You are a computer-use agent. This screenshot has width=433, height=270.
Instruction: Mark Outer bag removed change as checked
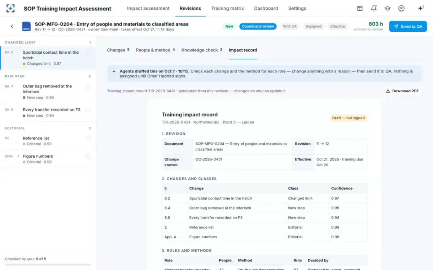[88, 86]
